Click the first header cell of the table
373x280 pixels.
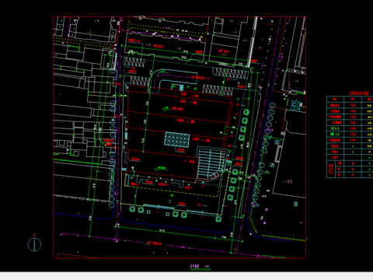coord(335,99)
